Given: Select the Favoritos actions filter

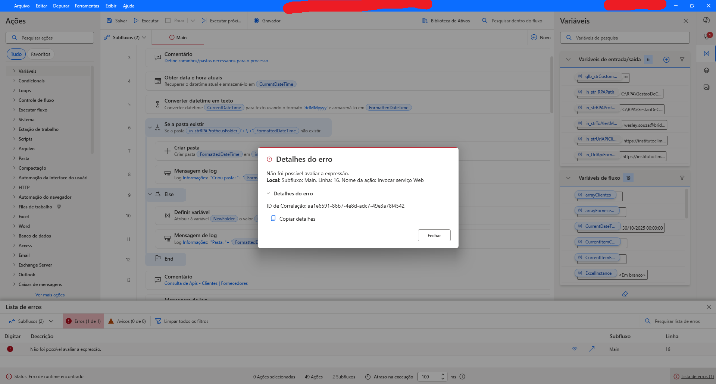Looking at the screenshot, I should click(41, 54).
